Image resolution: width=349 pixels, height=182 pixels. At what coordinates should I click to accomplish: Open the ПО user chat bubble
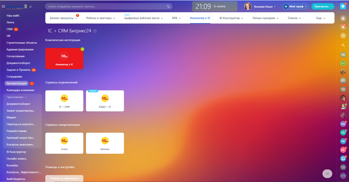[x=343, y=124]
